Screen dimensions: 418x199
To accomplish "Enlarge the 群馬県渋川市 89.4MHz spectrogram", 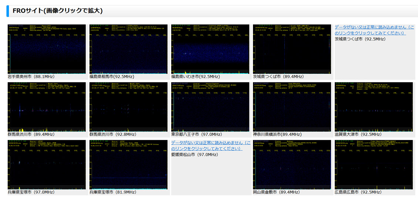I will 47,107.
